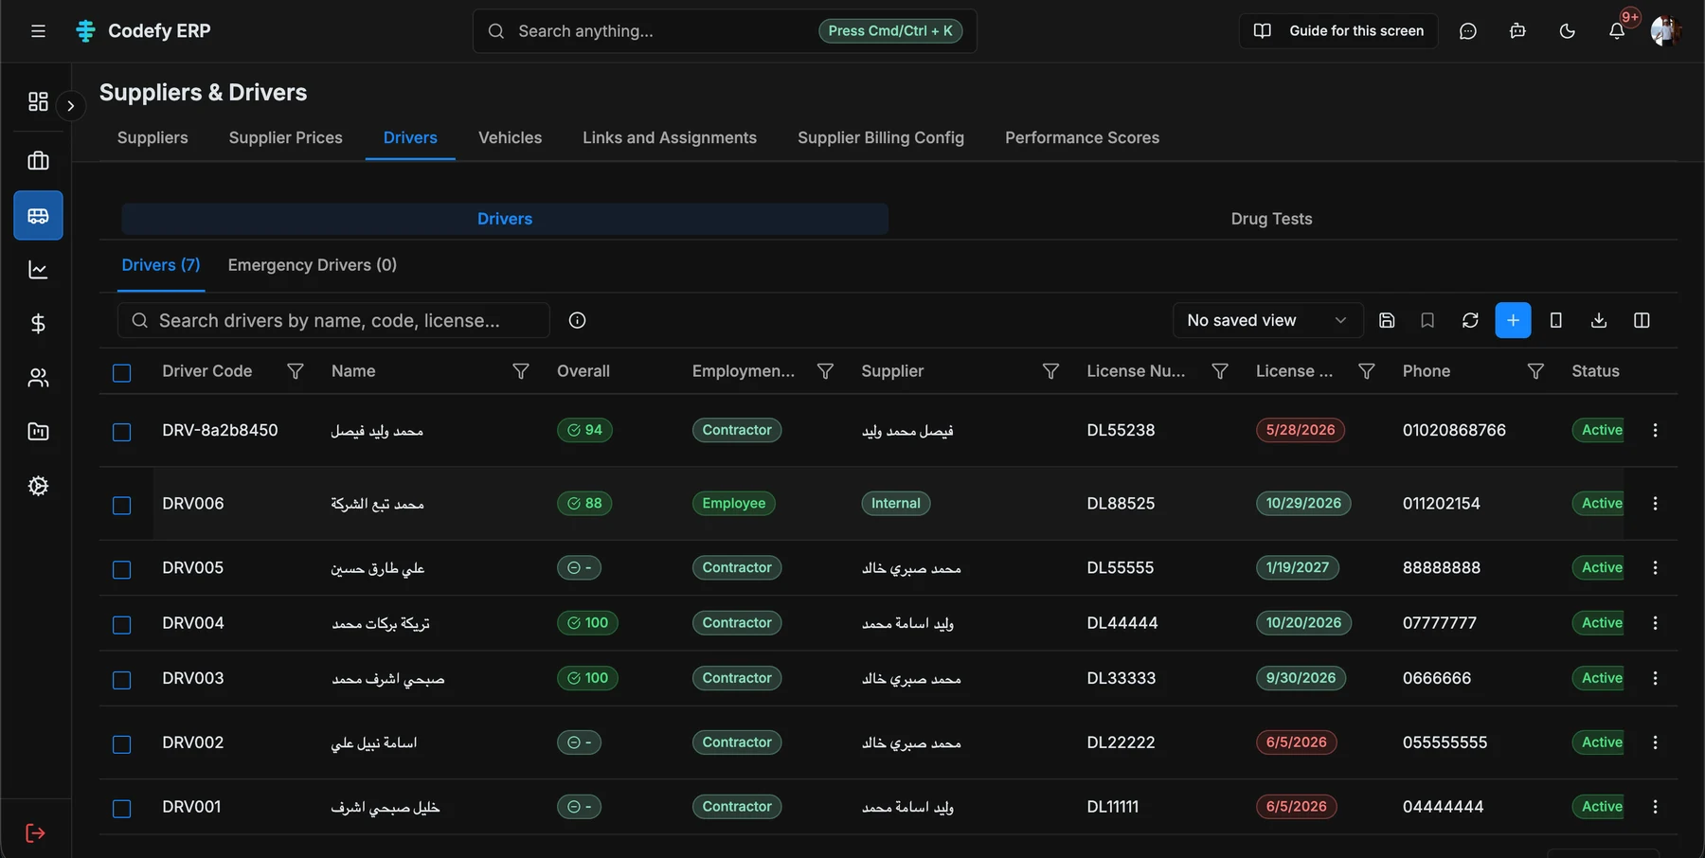Viewport: 1705px width, 858px height.
Task: Open the Vehicles tab
Action: click(510, 138)
